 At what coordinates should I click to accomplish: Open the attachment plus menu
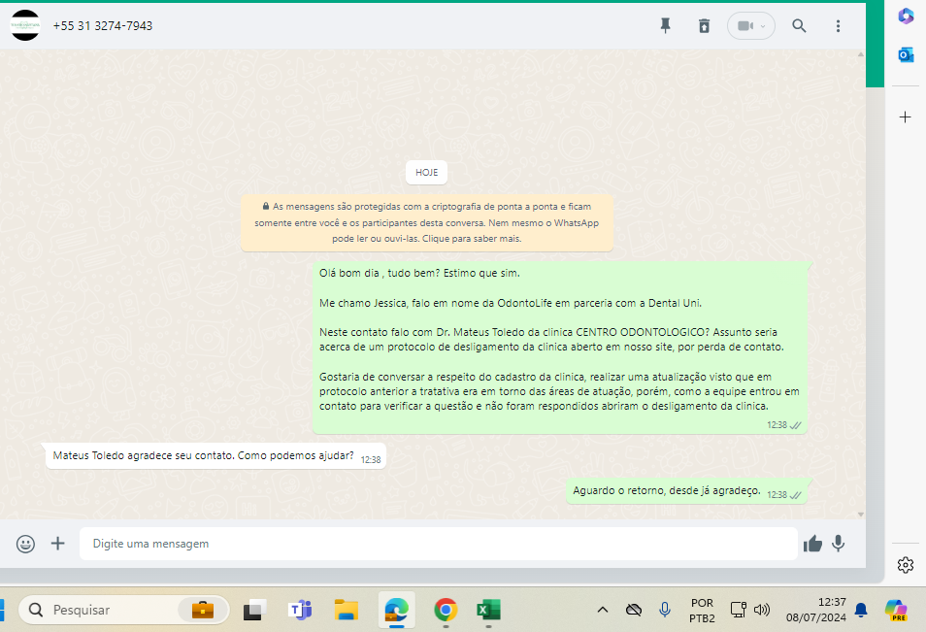pyautogui.click(x=58, y=544)
